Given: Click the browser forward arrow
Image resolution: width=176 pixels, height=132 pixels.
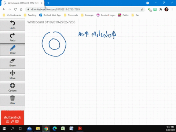Looking at the screenshot, I should (10, 9).
